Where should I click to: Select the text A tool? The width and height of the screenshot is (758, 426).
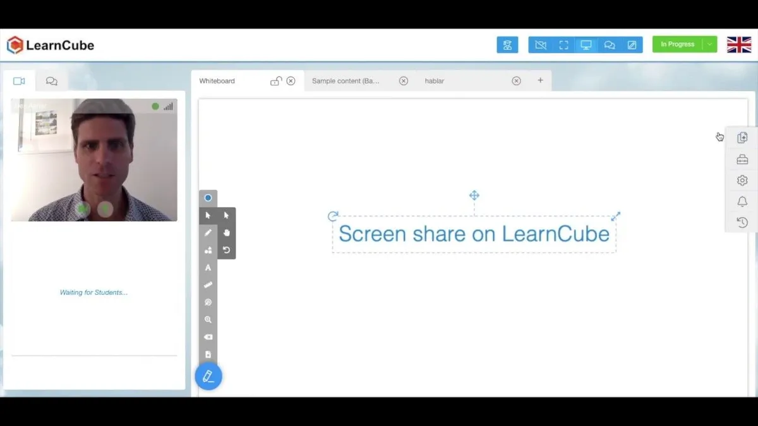(x=208, y=268)
